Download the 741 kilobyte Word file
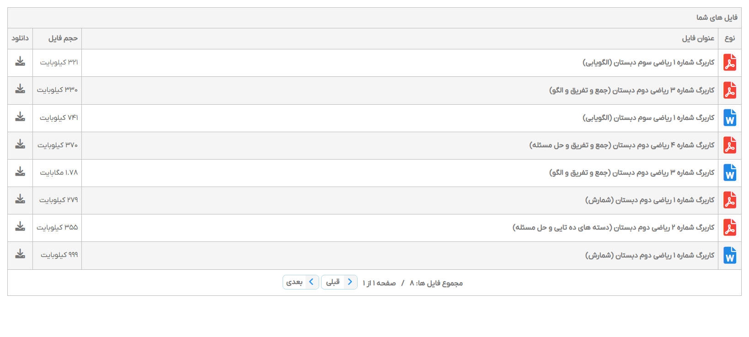Screen dimensions: 749x337 pos(20,117)
